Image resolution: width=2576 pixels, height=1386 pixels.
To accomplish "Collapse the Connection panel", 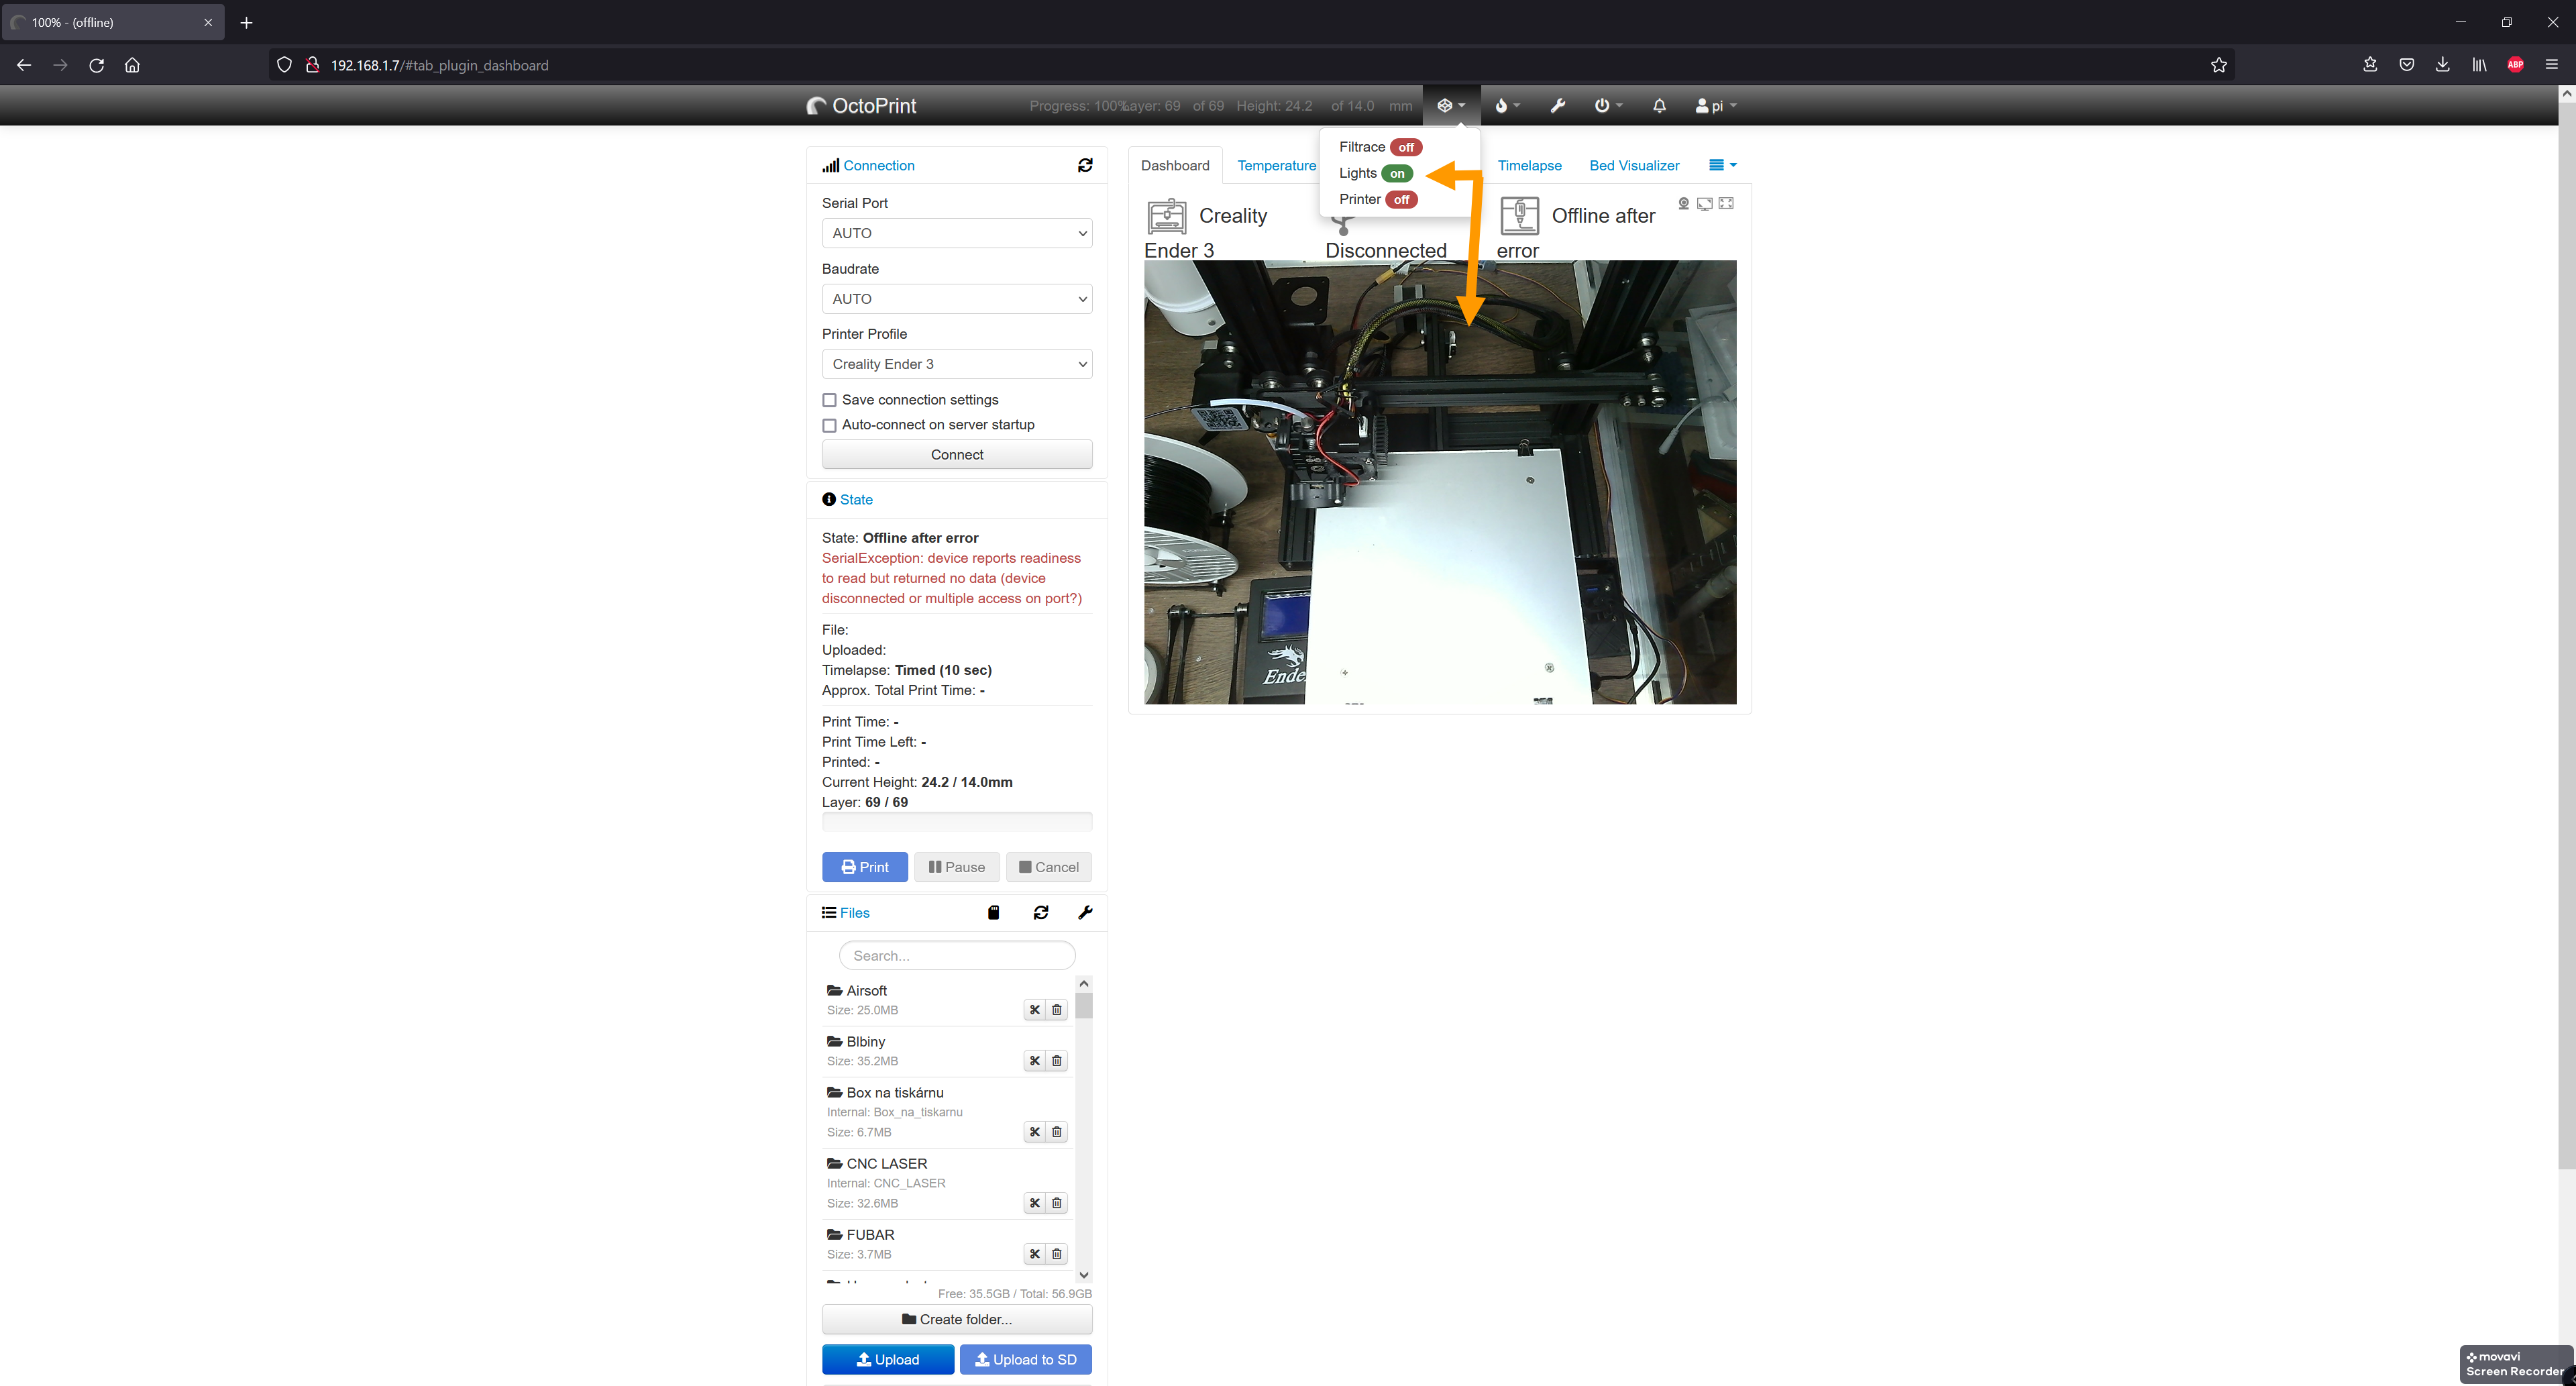I will [878, 165].
